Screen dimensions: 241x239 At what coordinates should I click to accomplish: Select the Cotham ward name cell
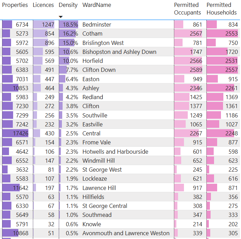(92, 34)
